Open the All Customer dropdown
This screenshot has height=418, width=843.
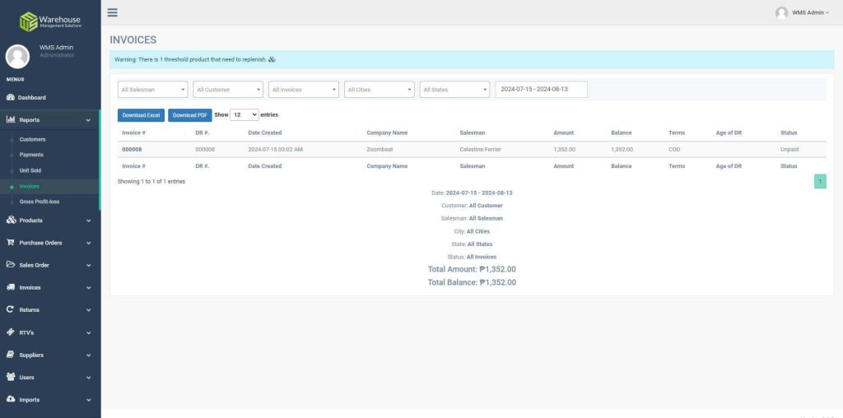pyautogui.click(x=228, y=89)
